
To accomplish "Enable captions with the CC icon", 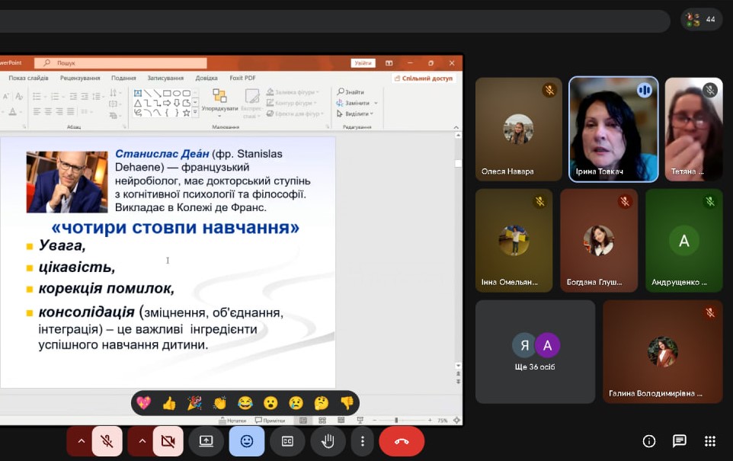I will (287, 441).
